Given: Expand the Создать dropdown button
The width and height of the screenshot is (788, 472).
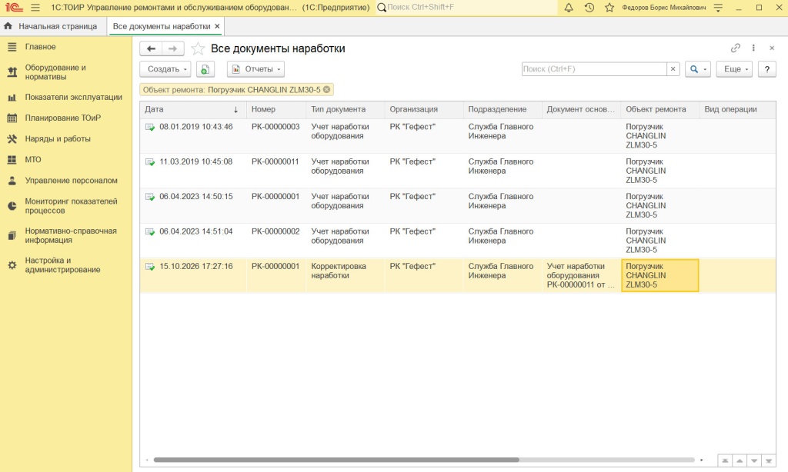Looking at the screenshot, I should (165, 69).
